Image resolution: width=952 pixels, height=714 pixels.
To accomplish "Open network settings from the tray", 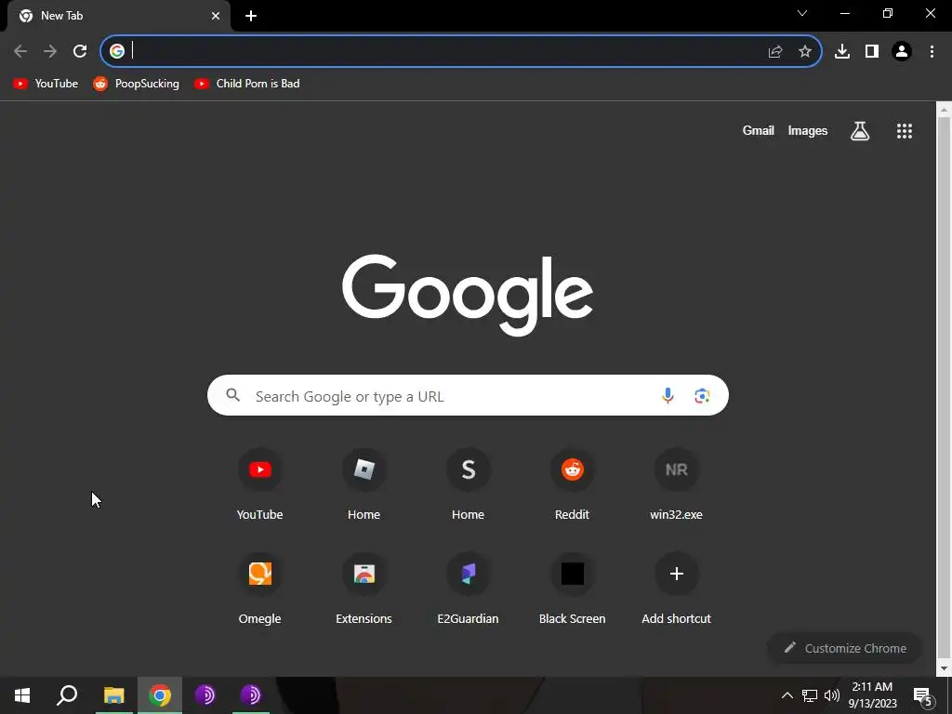I will point(810,695).
